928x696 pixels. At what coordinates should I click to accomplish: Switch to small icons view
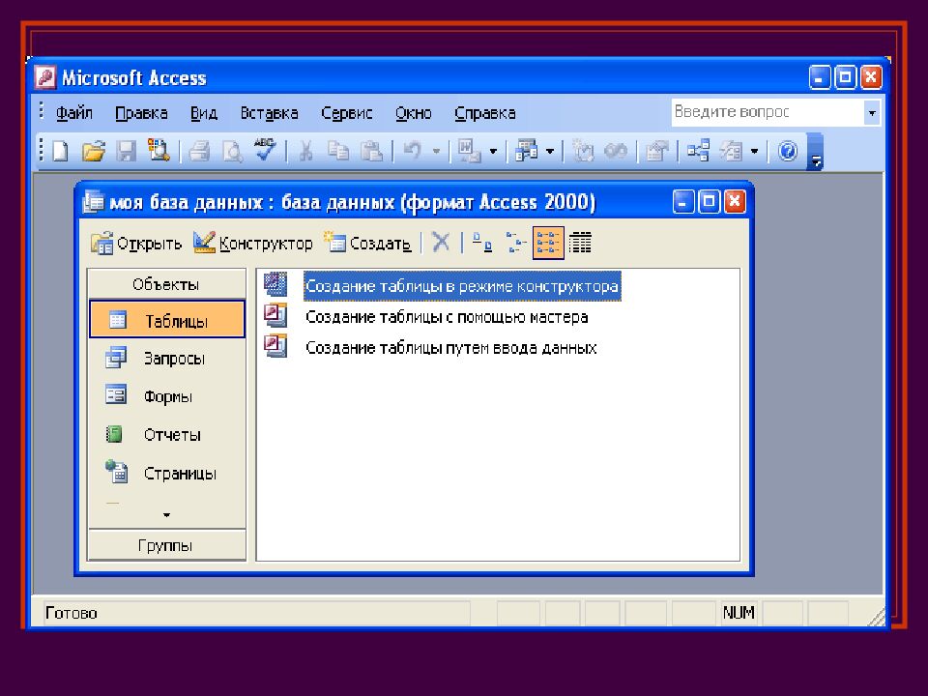513,244
